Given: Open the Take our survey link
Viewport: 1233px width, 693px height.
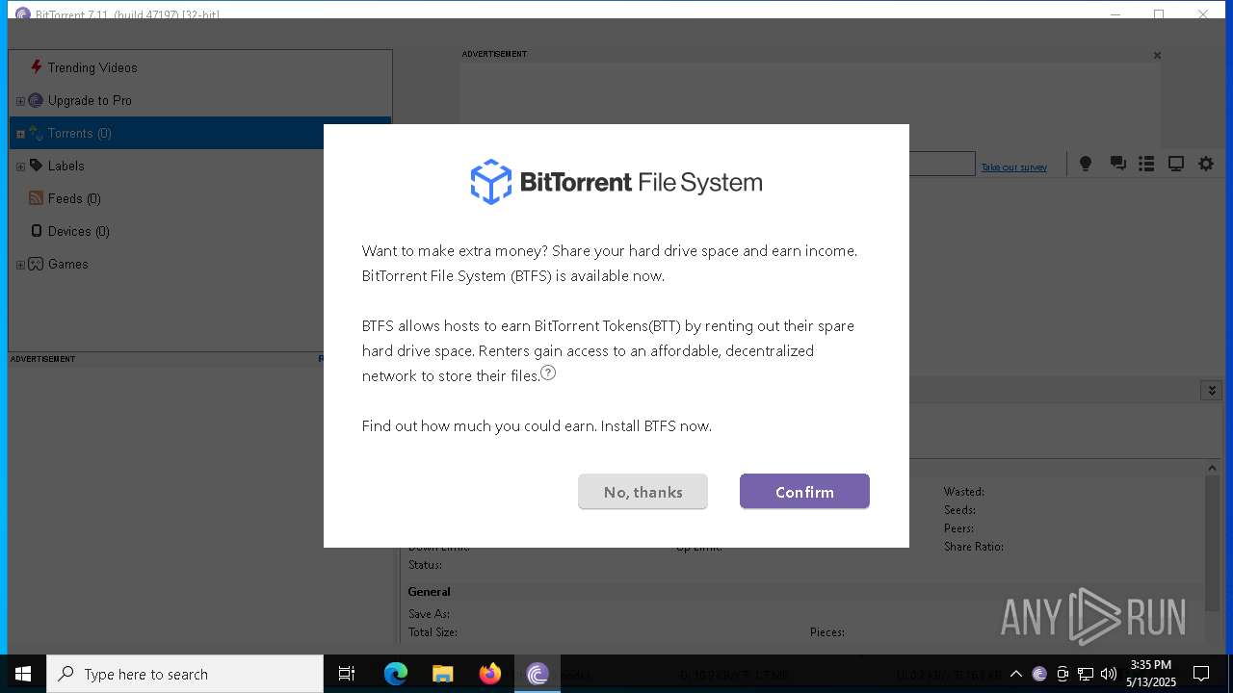Looking at the screenshot, I should coord(1013,167).
